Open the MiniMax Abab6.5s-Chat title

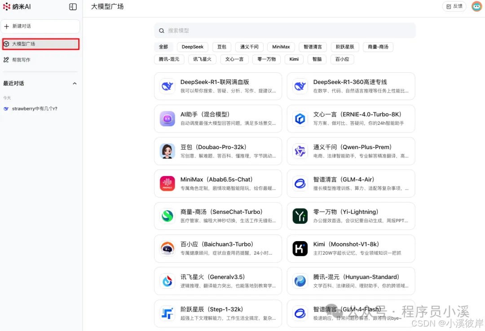click(x=218, y=179)
